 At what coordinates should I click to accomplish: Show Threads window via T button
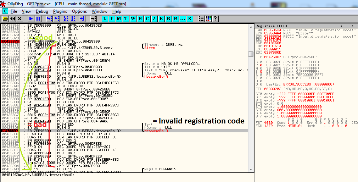tap(126, 18)
